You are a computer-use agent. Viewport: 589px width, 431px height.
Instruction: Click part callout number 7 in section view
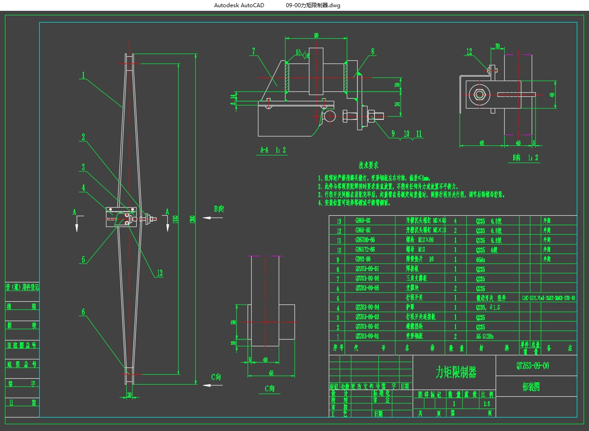pos(254,51)
